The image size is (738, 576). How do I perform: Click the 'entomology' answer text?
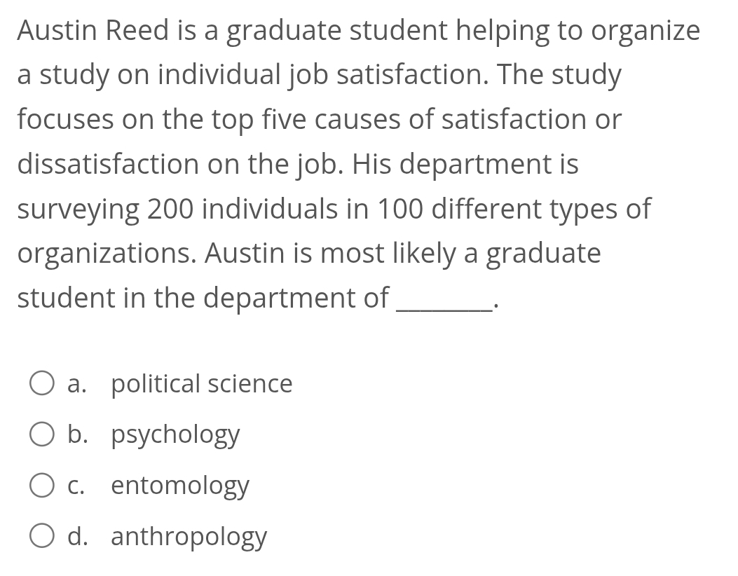point(180,486)
